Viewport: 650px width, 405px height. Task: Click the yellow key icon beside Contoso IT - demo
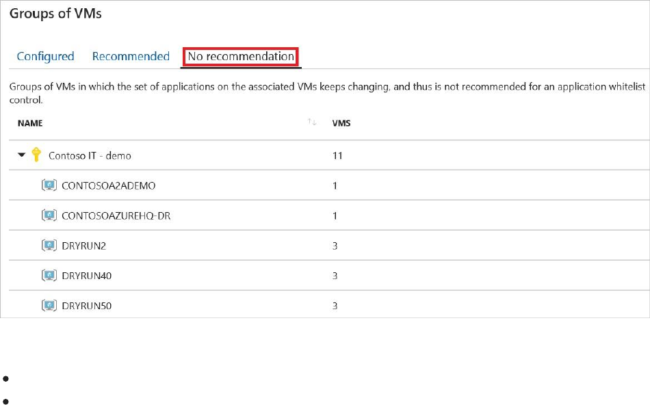point(37,155)
